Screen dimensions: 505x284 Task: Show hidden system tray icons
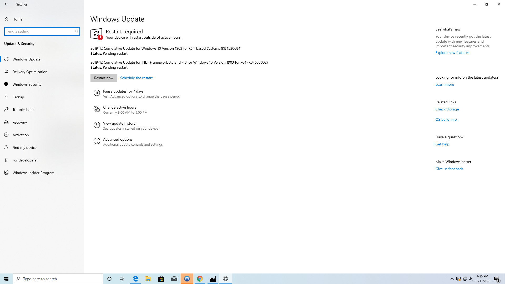coord(452,279)
